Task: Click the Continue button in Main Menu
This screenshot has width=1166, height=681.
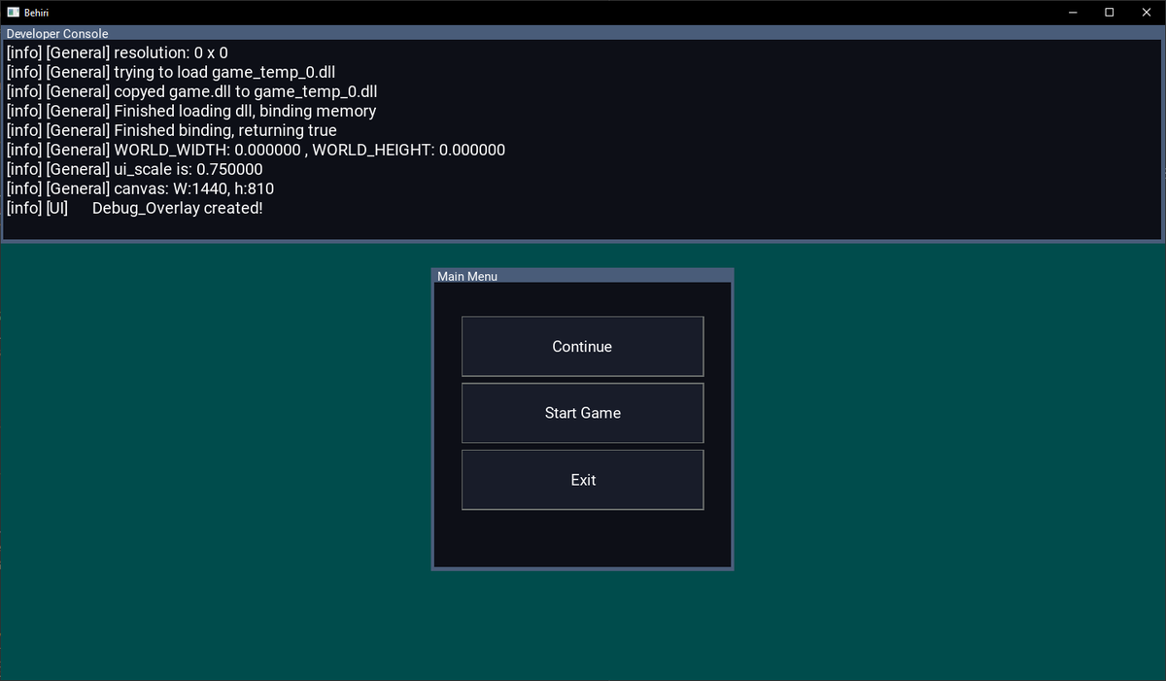Action: tap(582, 346)
